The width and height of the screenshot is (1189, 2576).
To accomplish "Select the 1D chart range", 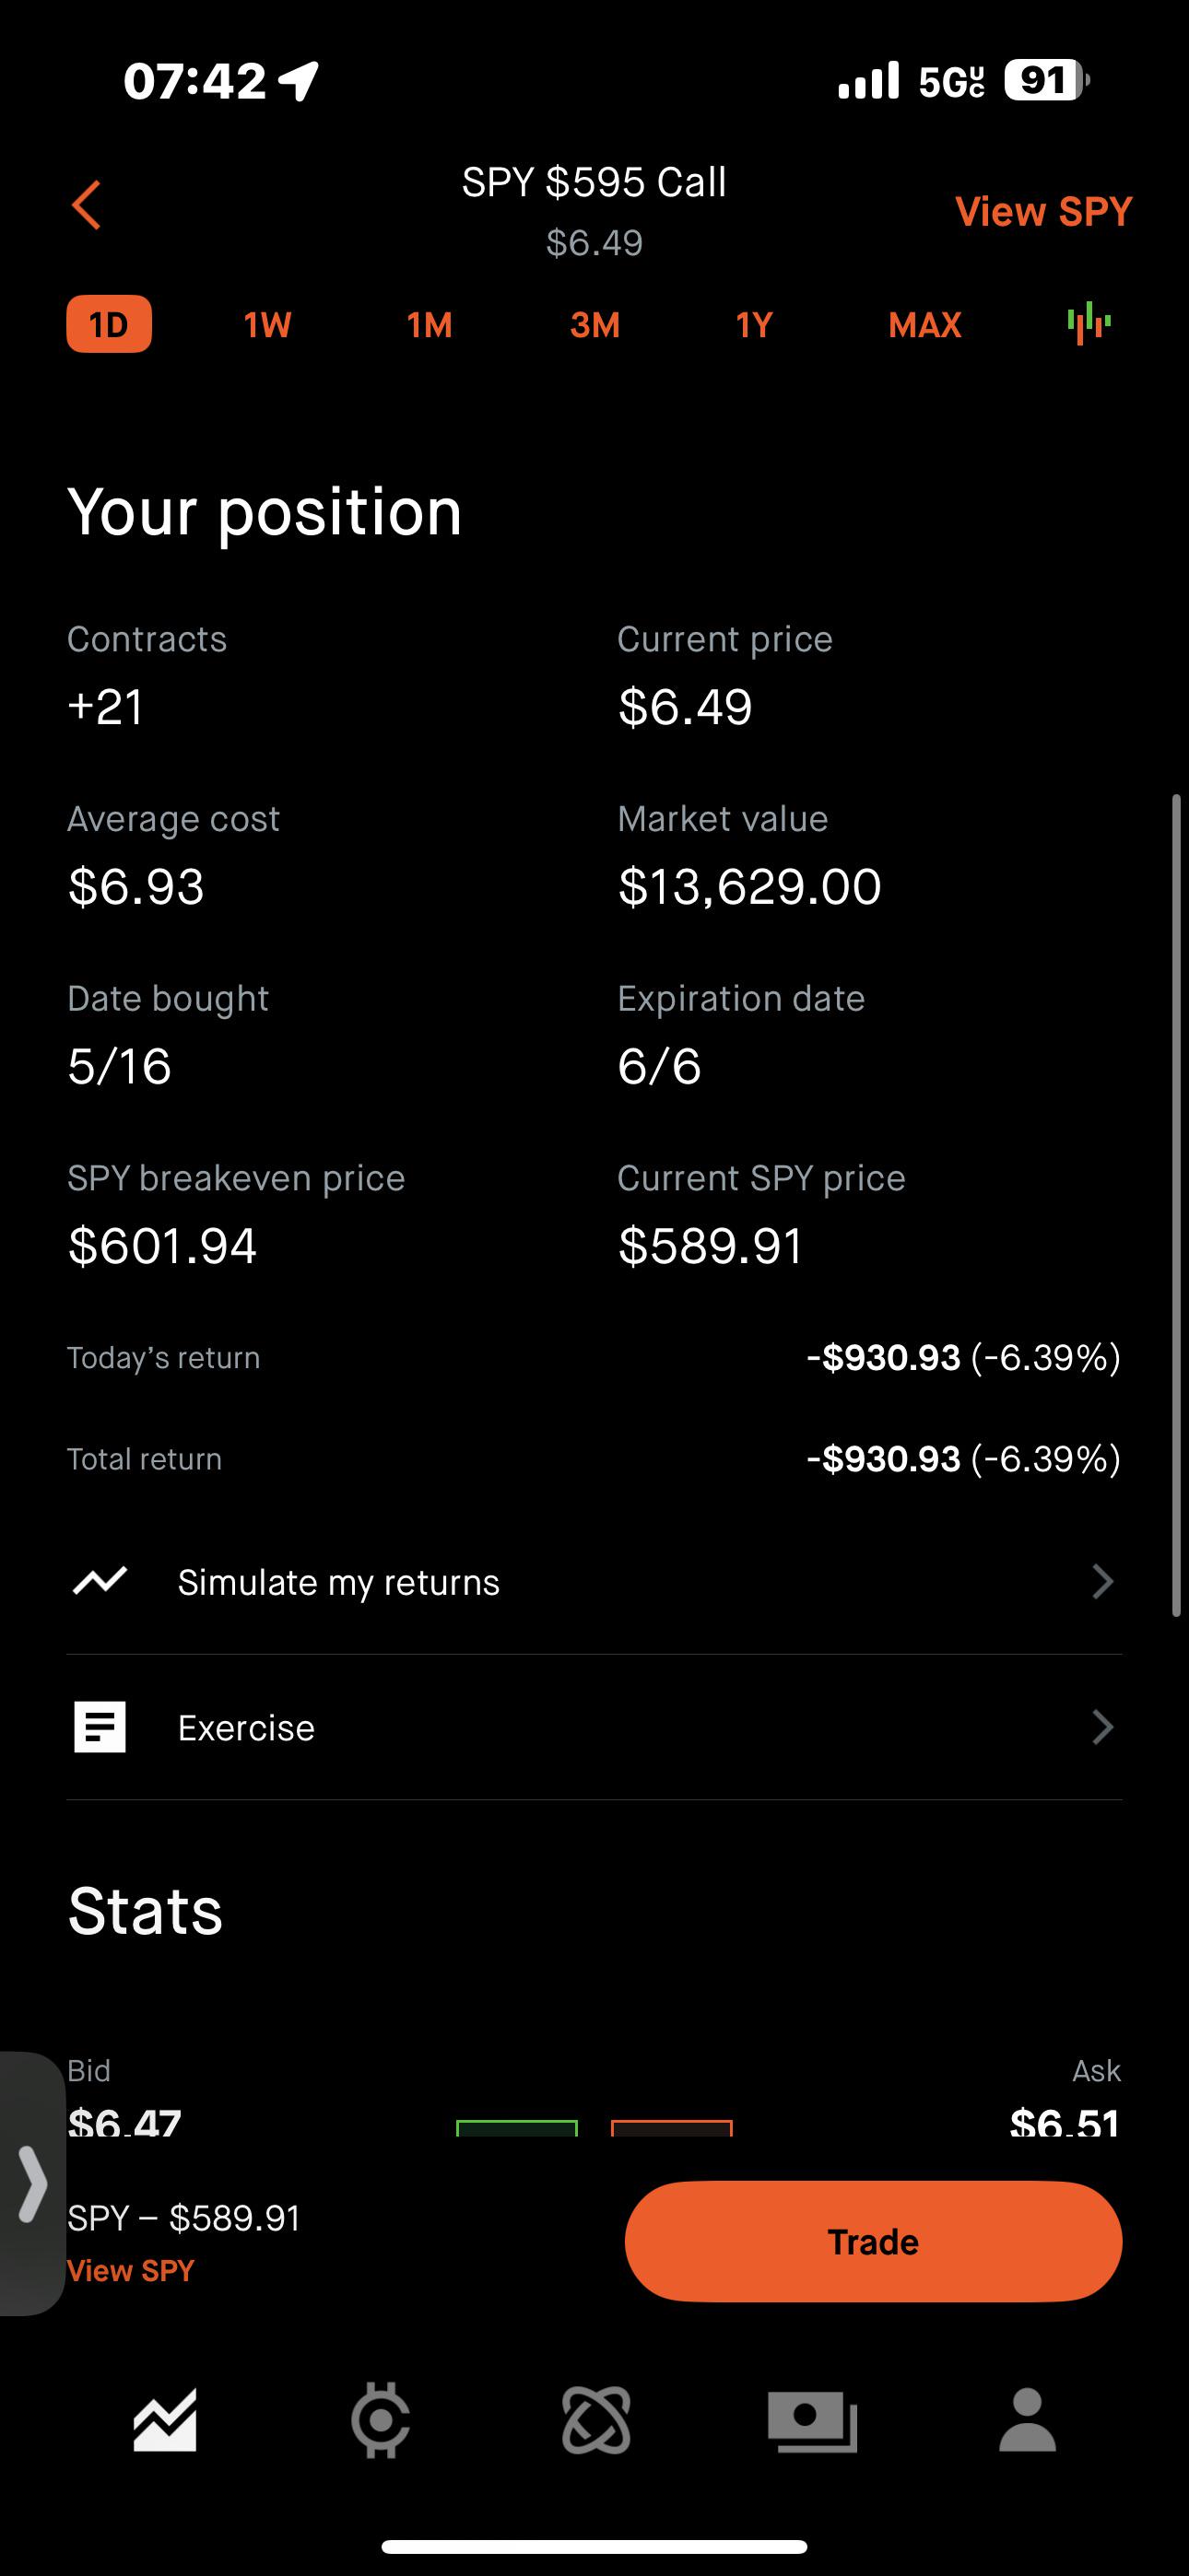I will point(109,324).
